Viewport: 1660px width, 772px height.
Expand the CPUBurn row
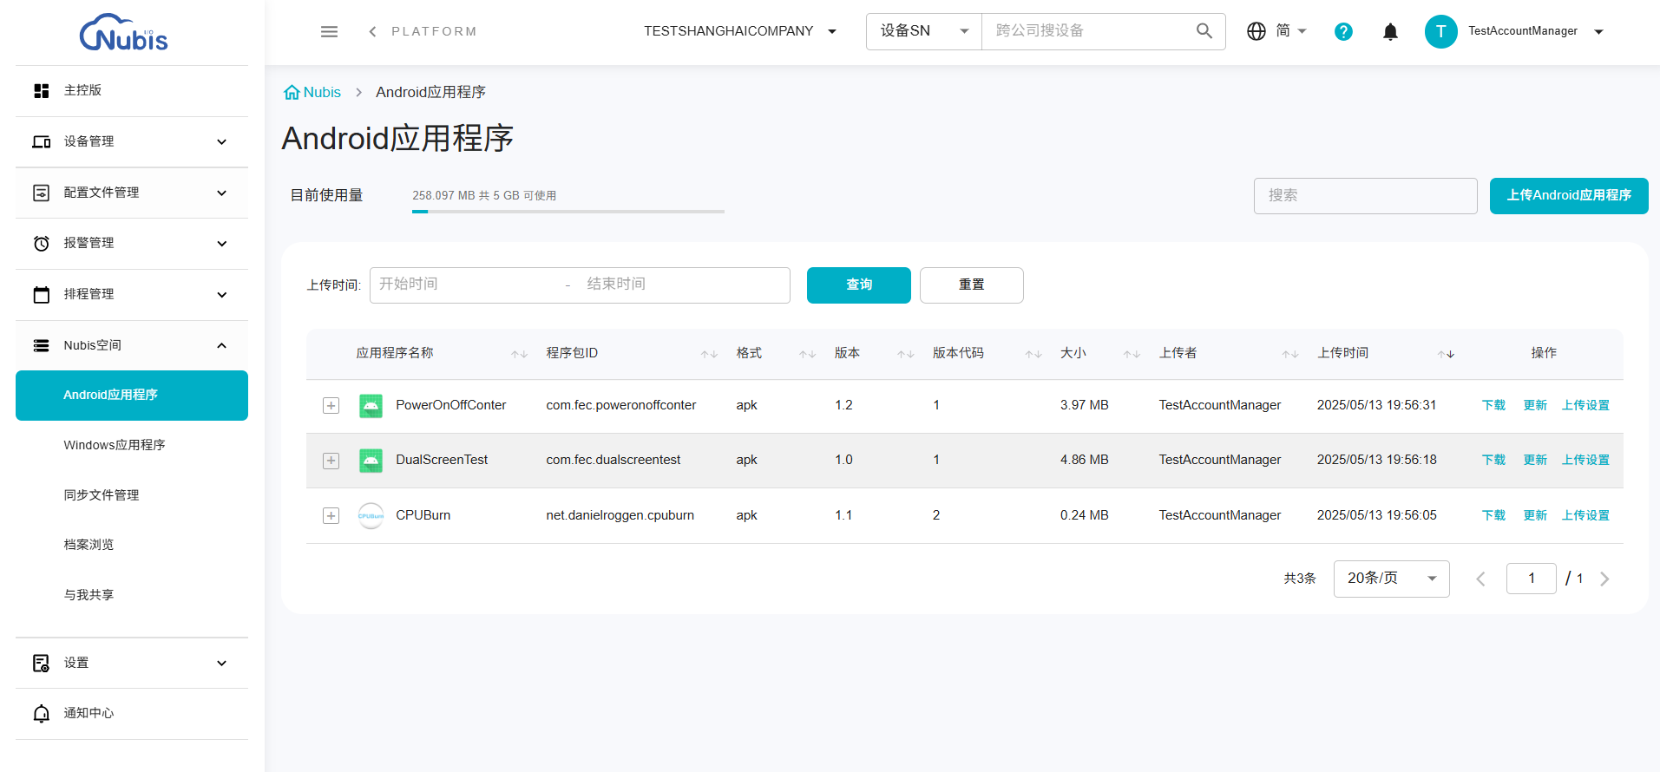pos(331,515)
